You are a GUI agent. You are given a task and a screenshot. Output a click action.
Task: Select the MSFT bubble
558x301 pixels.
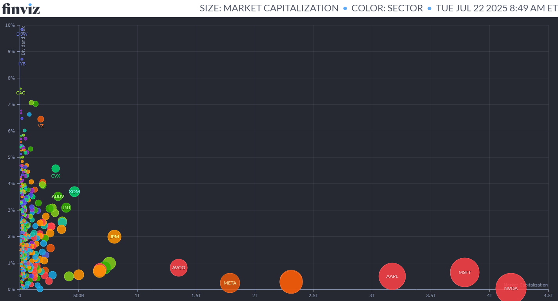pyautogui.click(x=465, y=272)
